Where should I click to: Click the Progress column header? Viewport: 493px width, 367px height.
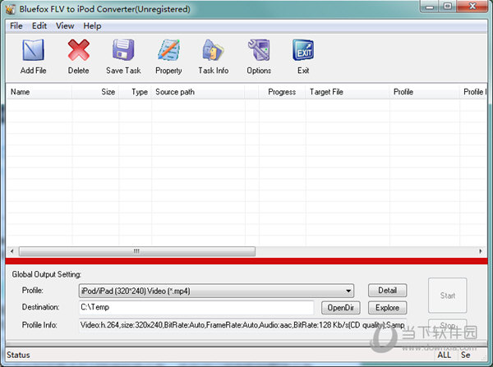(x=282, y=92)
